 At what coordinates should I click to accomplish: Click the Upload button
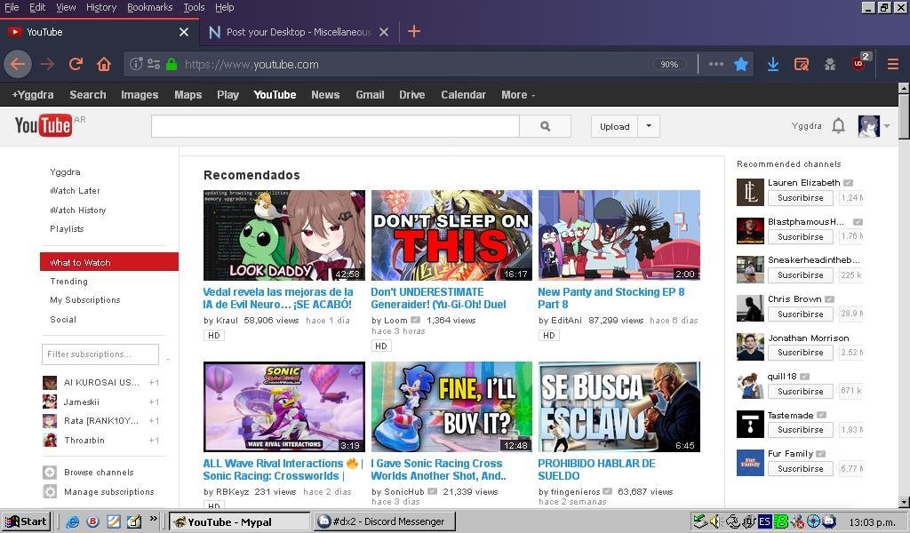coord(614,126)
